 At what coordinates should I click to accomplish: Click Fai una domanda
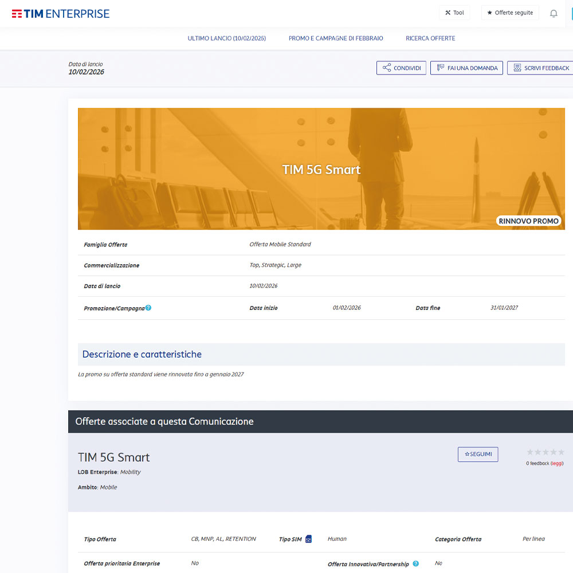click(x=466, y=68)
